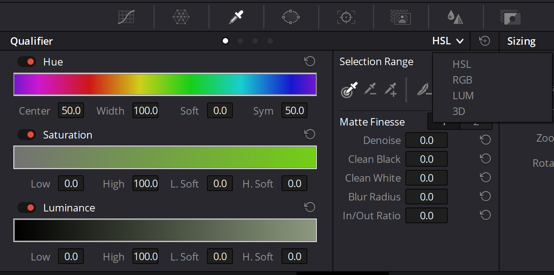Open the Blur palette icon
Viewport: 554px width, 275px height.
coord(455,17)
